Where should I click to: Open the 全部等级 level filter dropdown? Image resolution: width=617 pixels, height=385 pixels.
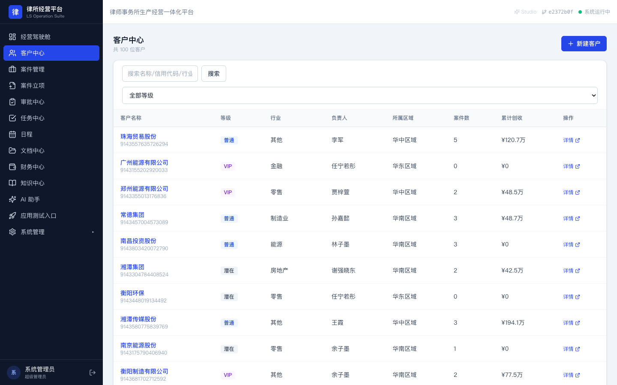tap(360, 95)
